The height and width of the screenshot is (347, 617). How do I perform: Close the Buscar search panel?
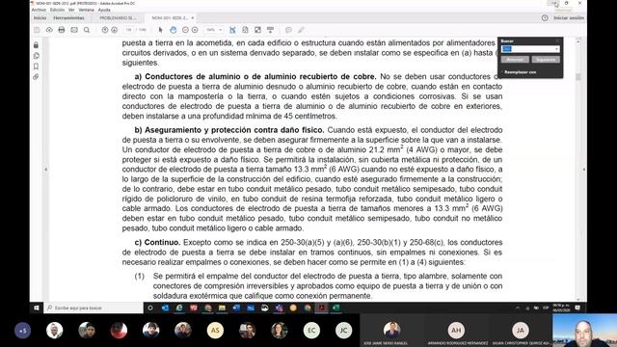(557, 40)
